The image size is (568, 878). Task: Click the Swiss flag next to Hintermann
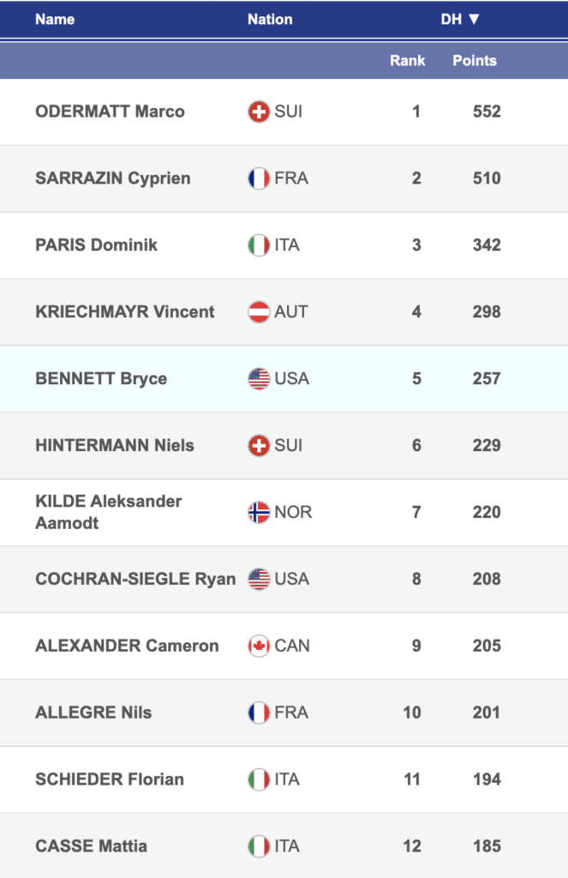[x=259, y=446]
